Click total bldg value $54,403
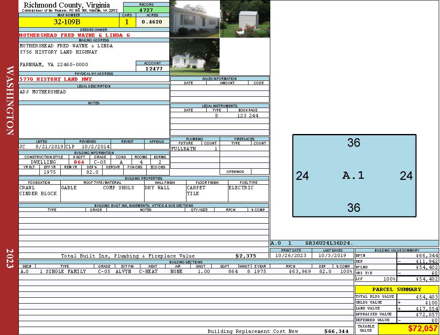The width and height of the screenshot is (440, 335). [427, 297]
